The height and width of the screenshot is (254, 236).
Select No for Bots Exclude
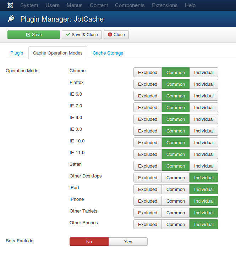pos(89,242)
